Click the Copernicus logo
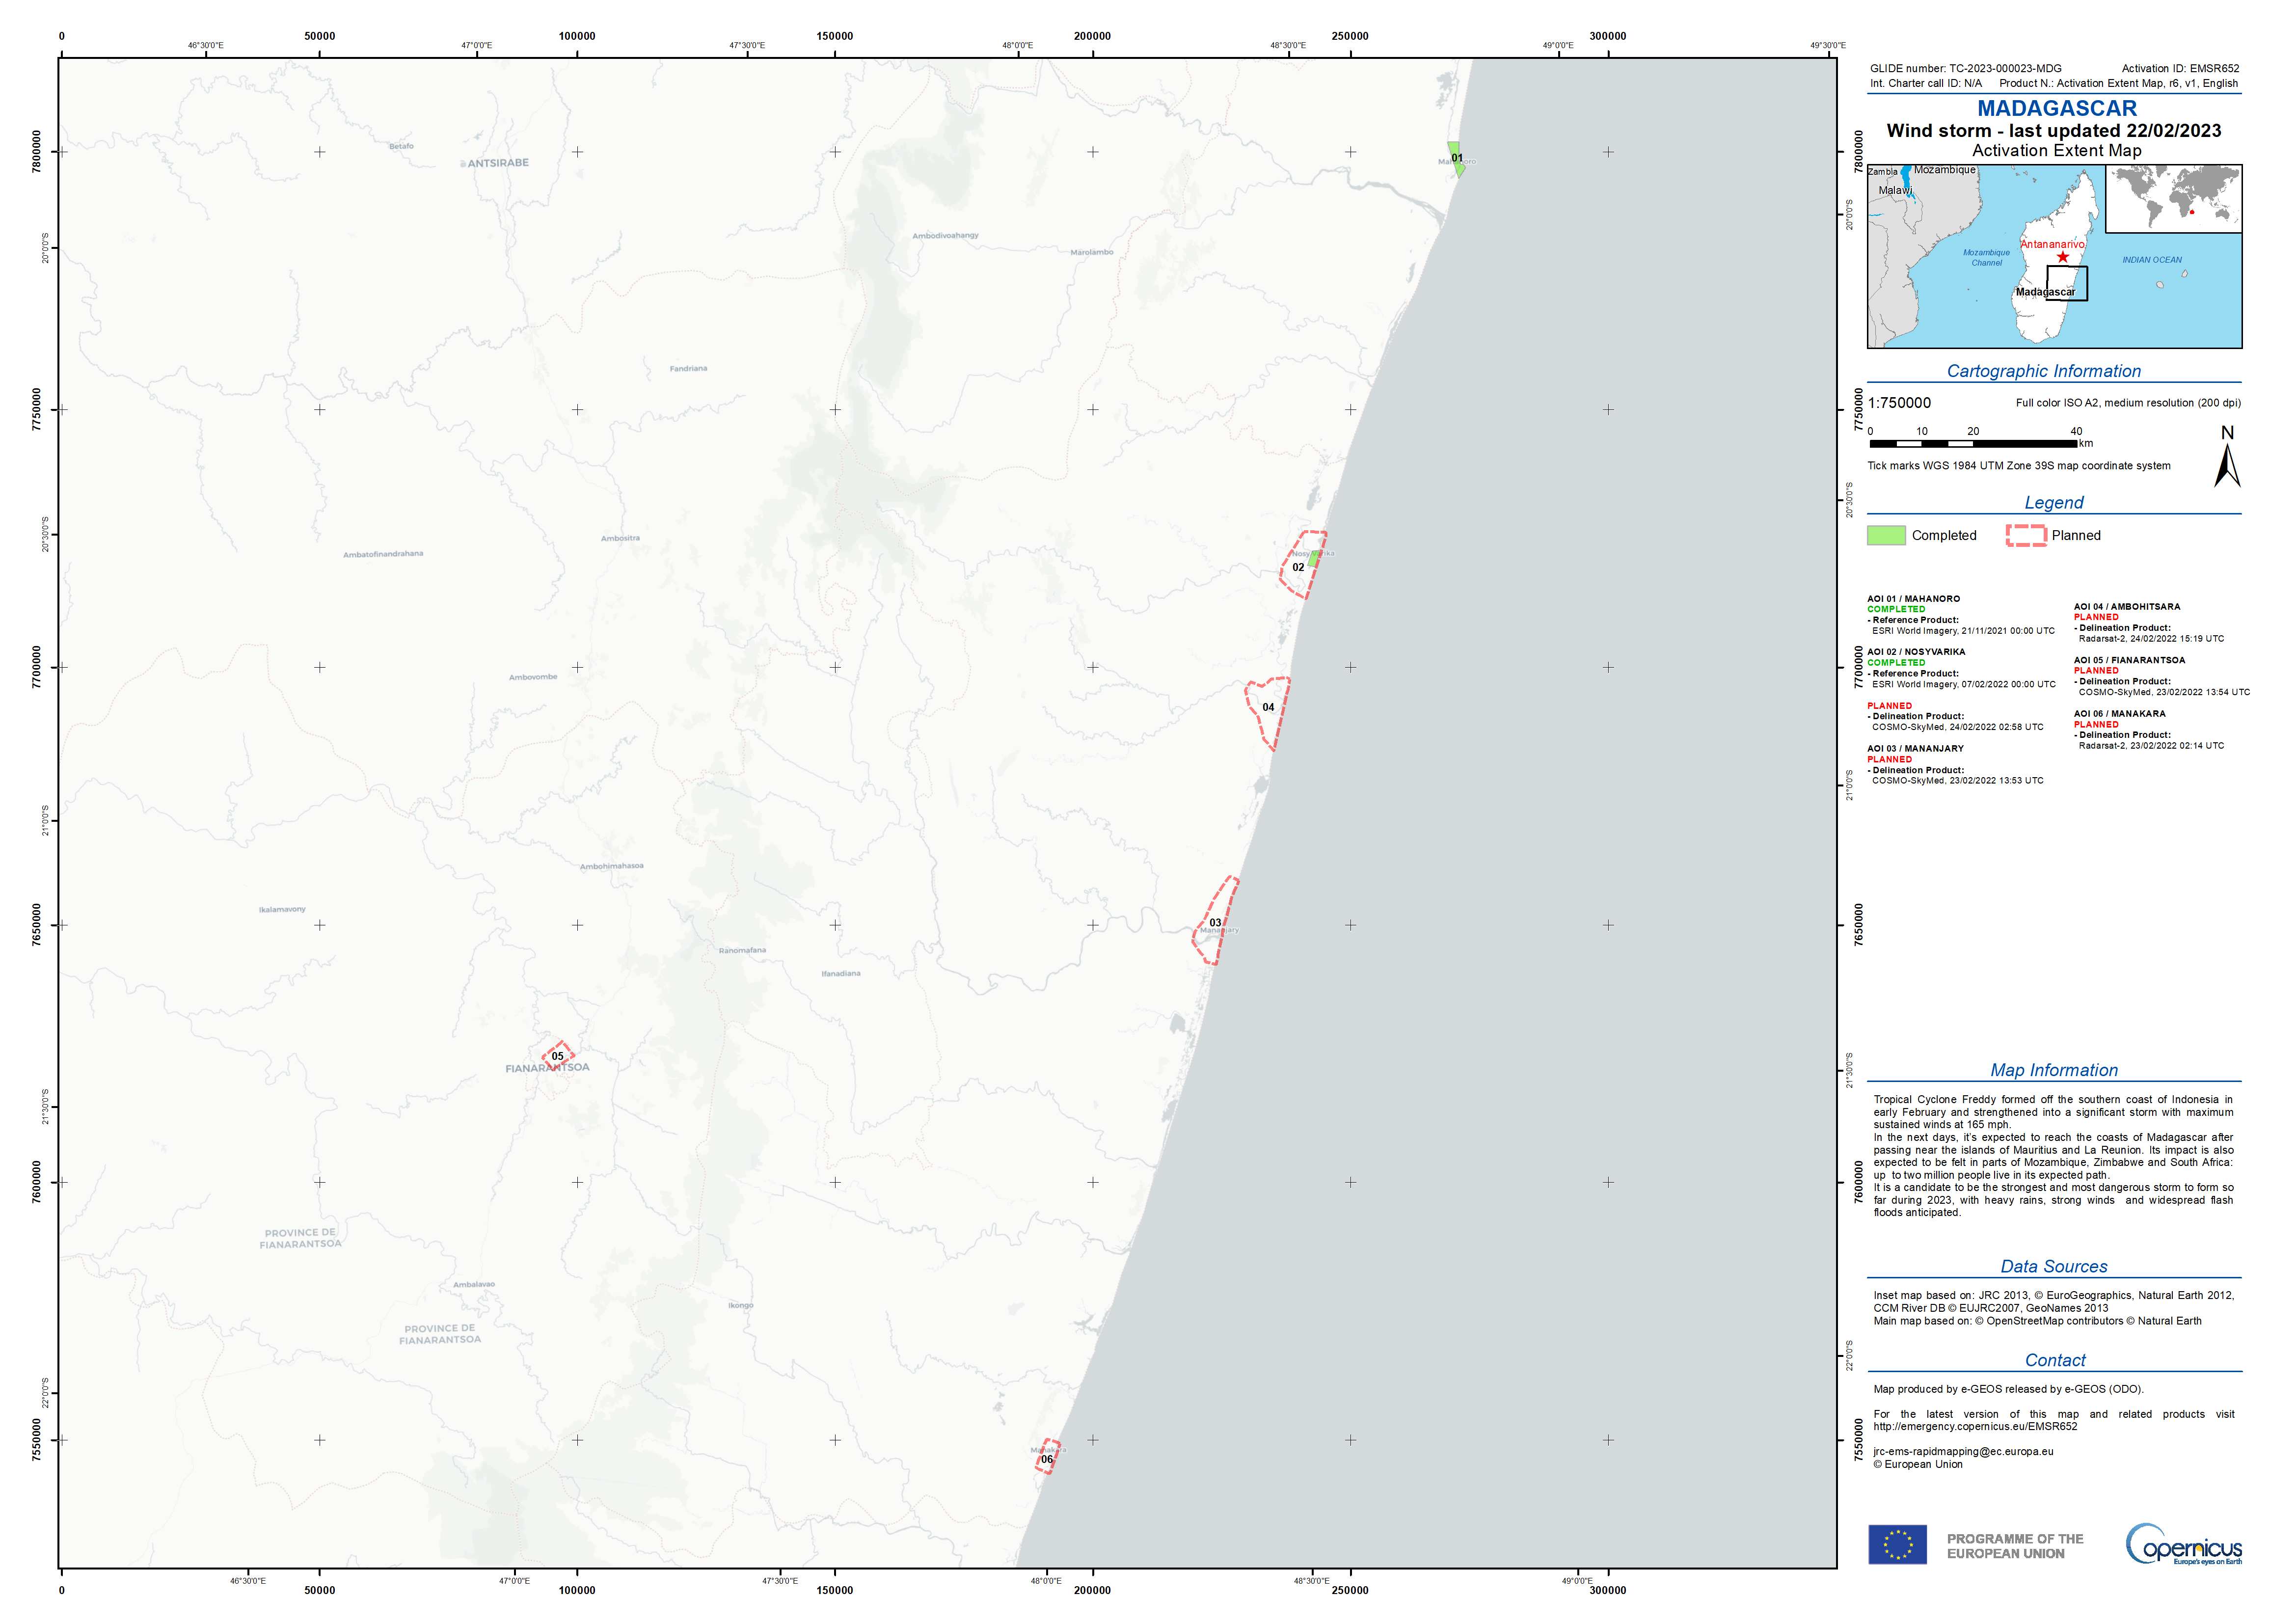The width and height of the screenshot is (2296, 1623). pos(2184,1545)
